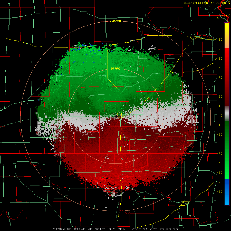Viewport: 231px width, 231px height.
Task: Pick the gray zero-velocity segment of color bar
Action: pos(227,114)
